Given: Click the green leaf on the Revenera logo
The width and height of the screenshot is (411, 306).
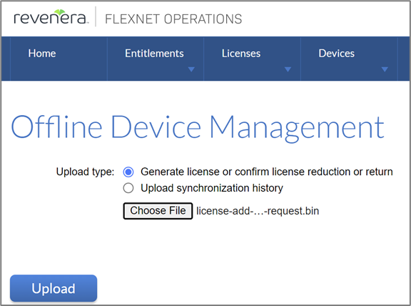Looking at the screenshot, I should click(x=60, y=12).
